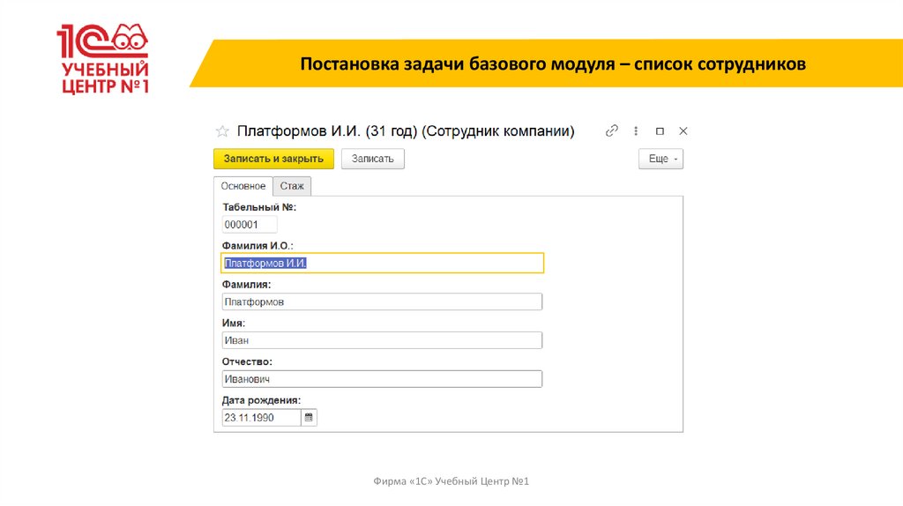Click the Отчество field with Иванович
The image size is (903, 506).
pyautogui.click(x=381, y=379)
